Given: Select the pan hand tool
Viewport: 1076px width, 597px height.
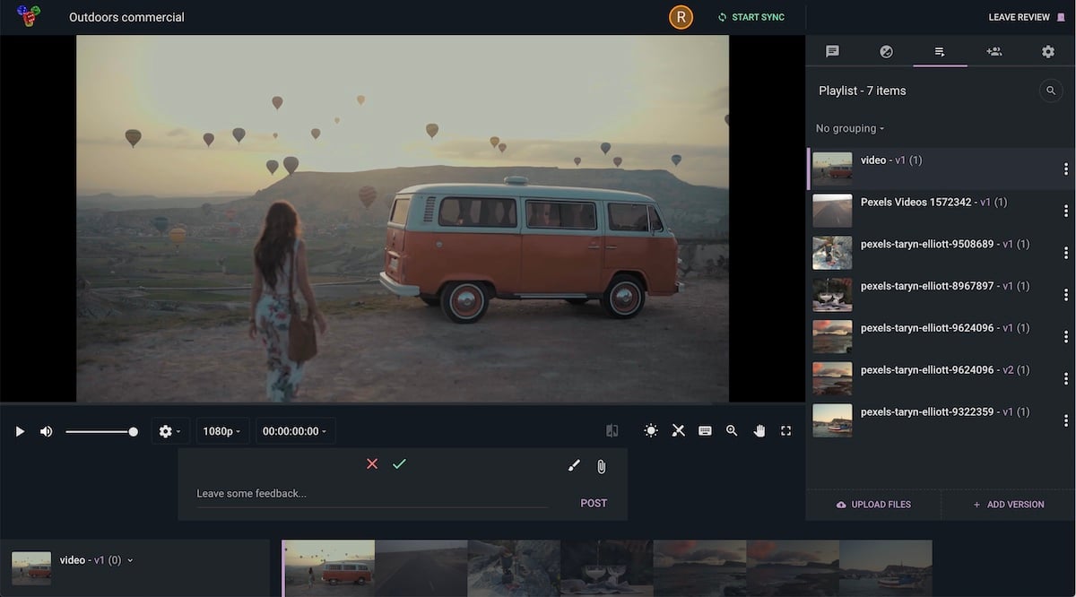Looking at the screenshot, I should pyautogui.click(x=759, y=431).
